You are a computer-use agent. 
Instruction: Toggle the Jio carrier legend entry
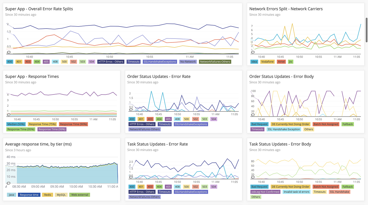[x=290, y=62]
